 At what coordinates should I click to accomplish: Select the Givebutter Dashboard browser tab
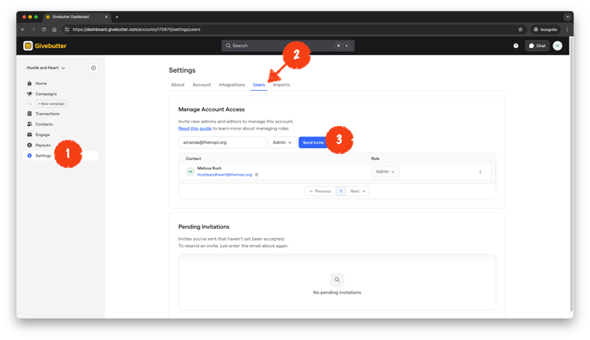pyautogui.click(x=77, y=17)
